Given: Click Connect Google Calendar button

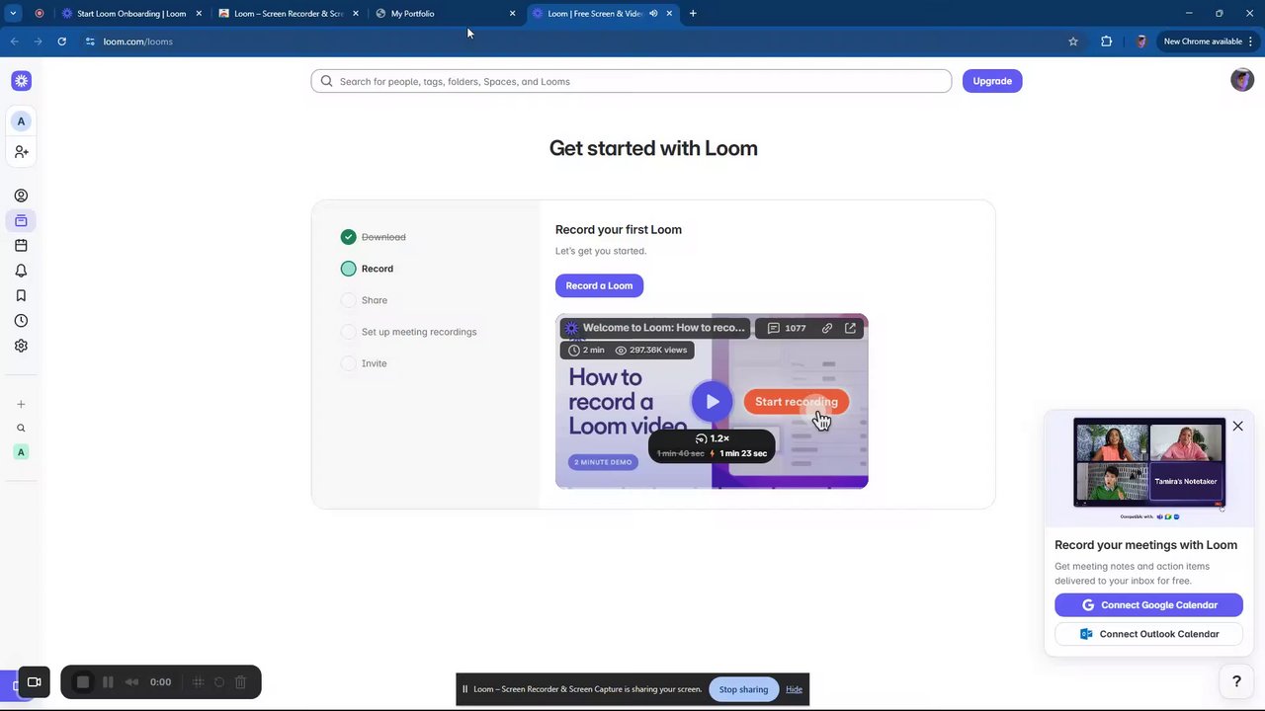Looking at the screenshot, I should (1148, 605).
